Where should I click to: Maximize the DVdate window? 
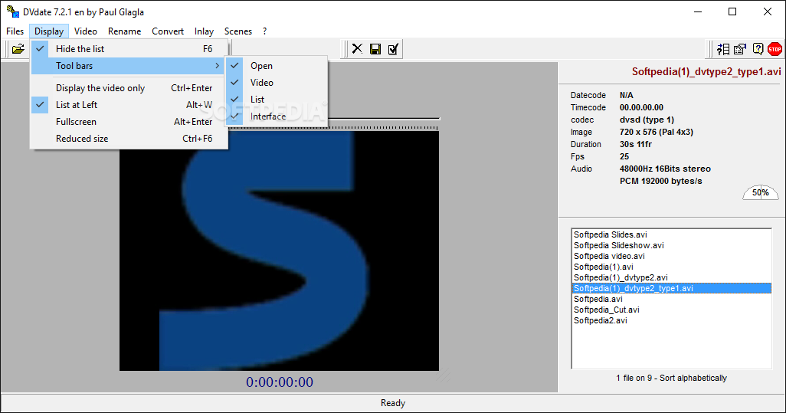tap(732, 11)
